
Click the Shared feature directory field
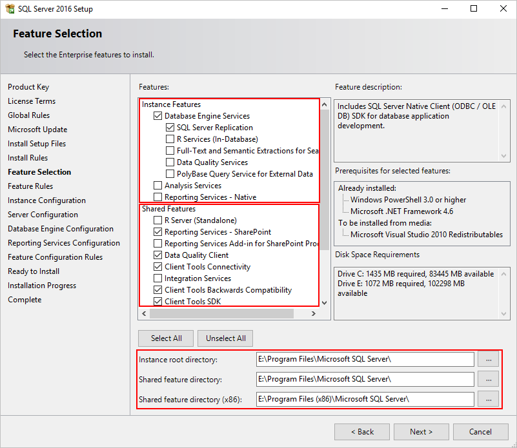click(x=365, y=379)
